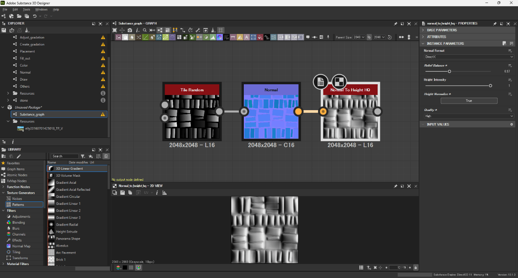Adjust the Relief Balance slider
This screenshot has height=278, width=518.
coord(449,71)
